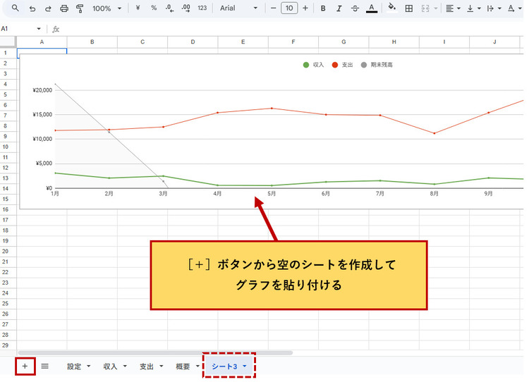Increase decimal places
Viewport: 529px width, 382px height.
point(186,8)
